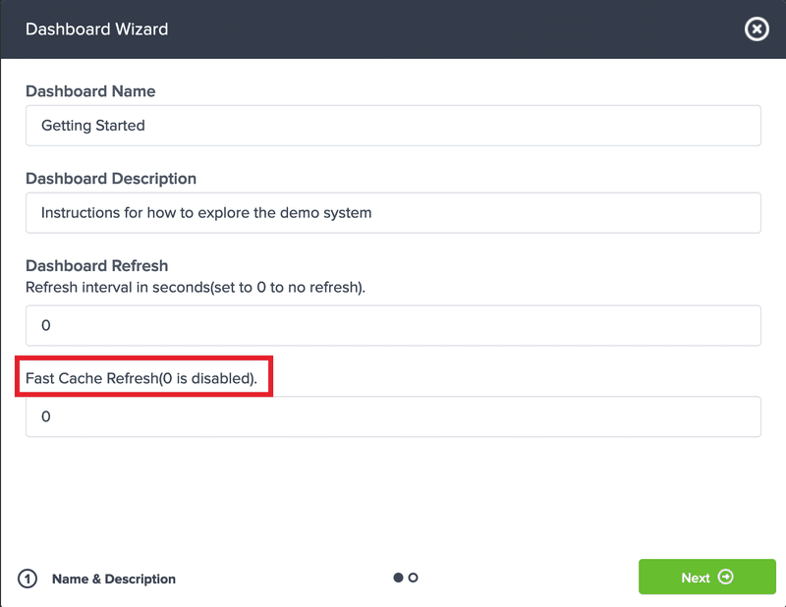The width and height of the screenshot is (786, 607).
Task: Click into the Dashboard Description field
Action: 393,212
